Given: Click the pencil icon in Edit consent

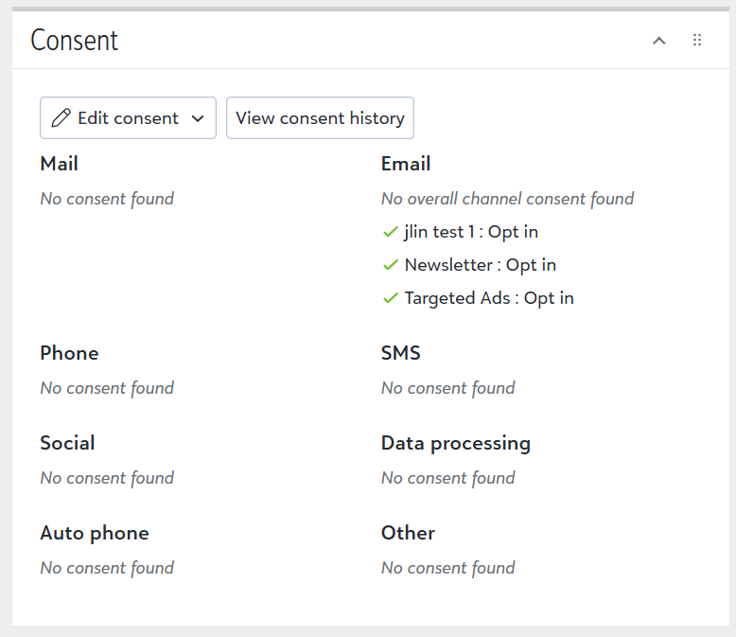Looking at the screenshot, I should click(61, 118).
